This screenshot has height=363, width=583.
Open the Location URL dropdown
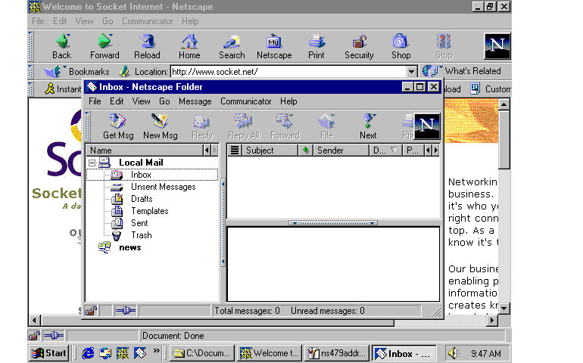(x=411, y=71)
